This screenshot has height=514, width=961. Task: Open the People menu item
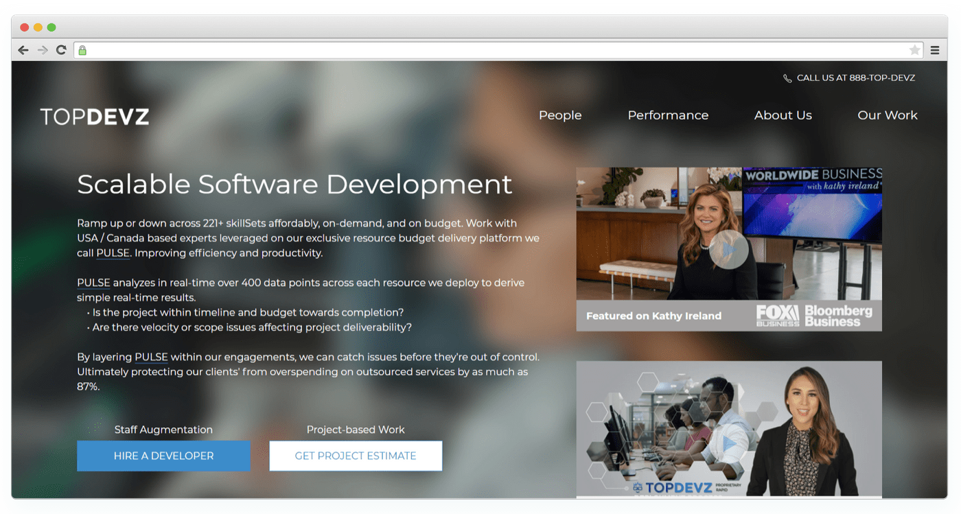coord(560,115)
